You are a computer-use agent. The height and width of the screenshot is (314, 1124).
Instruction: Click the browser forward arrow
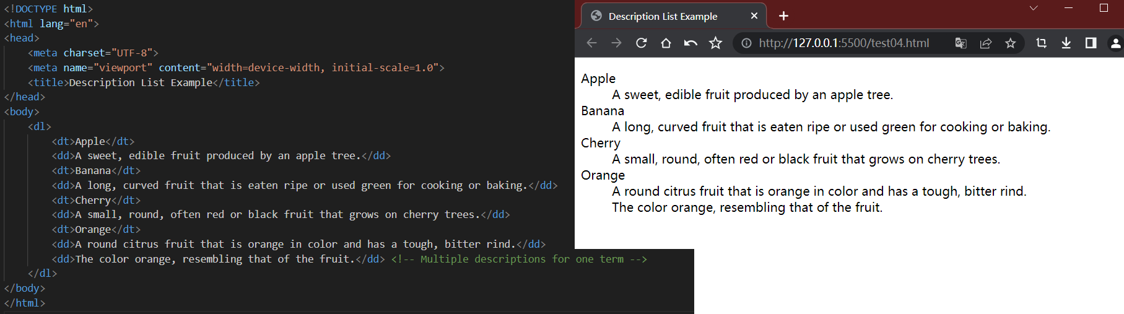click(616, 43)
